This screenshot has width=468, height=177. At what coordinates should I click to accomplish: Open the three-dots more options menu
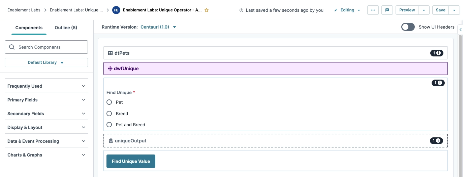[x=373, y=10]
